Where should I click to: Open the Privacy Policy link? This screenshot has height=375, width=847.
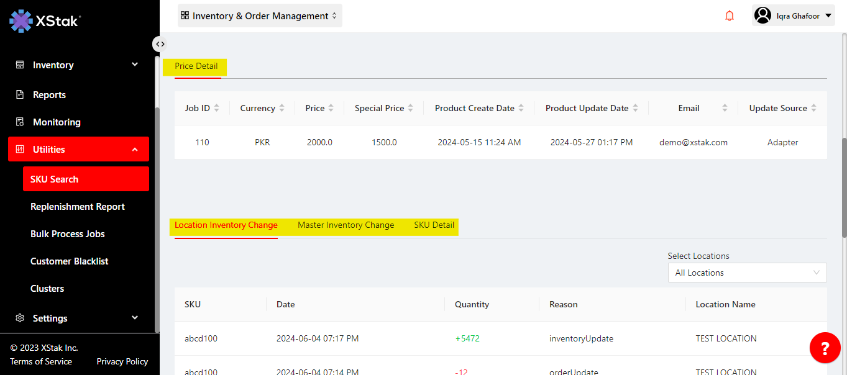[122, 361]
